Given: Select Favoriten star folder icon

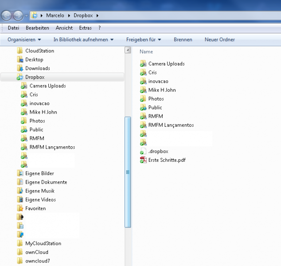Looking at the screenshot, I should pos(20,208).
